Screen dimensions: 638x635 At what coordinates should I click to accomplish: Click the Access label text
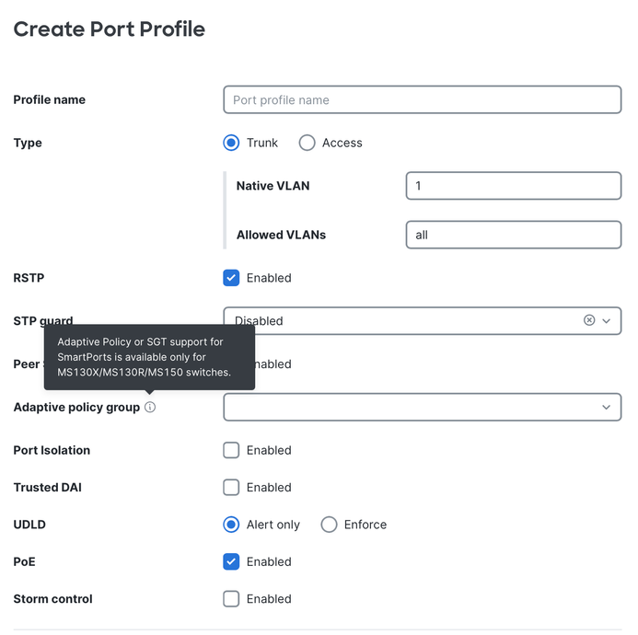pos(342,143)
